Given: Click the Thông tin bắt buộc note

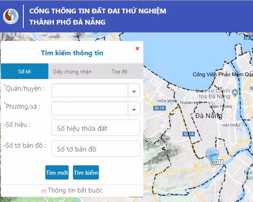Looking at the screenshot, I should (x=72, y=190).
